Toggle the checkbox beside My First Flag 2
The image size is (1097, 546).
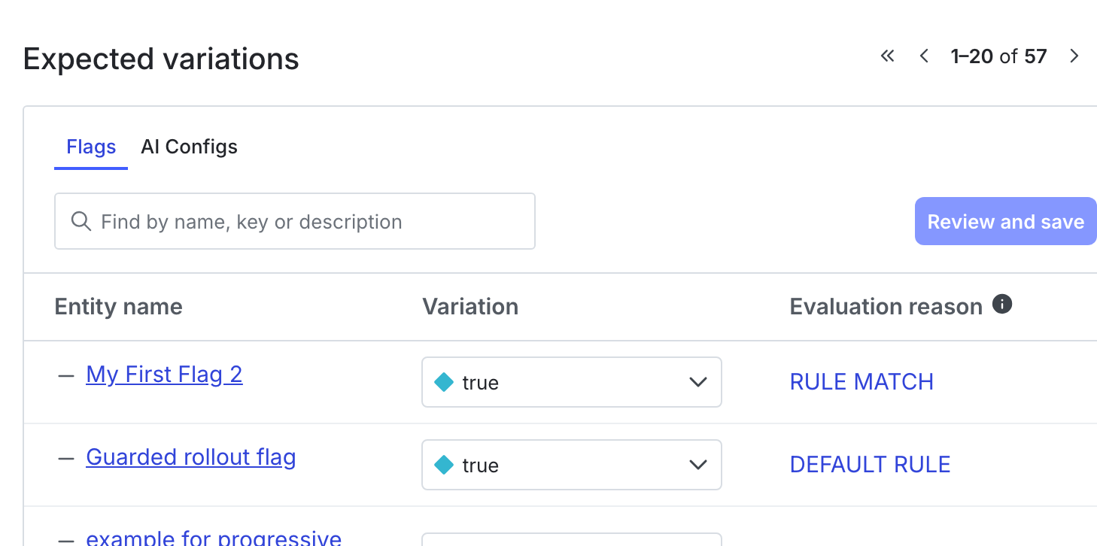coord(66,375)
